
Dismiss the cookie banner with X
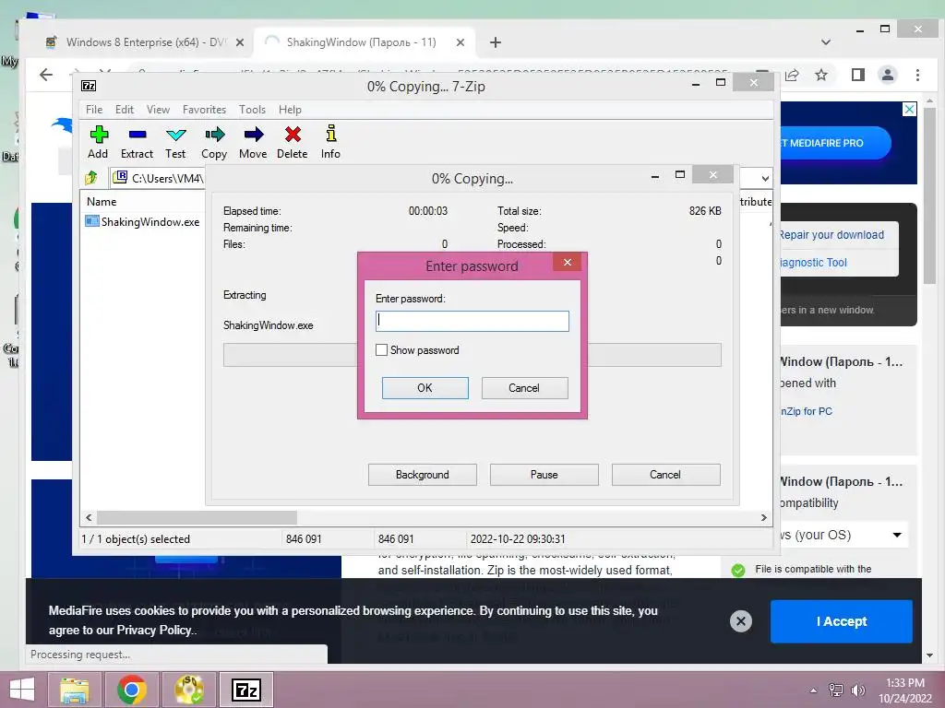coord(741,621)
